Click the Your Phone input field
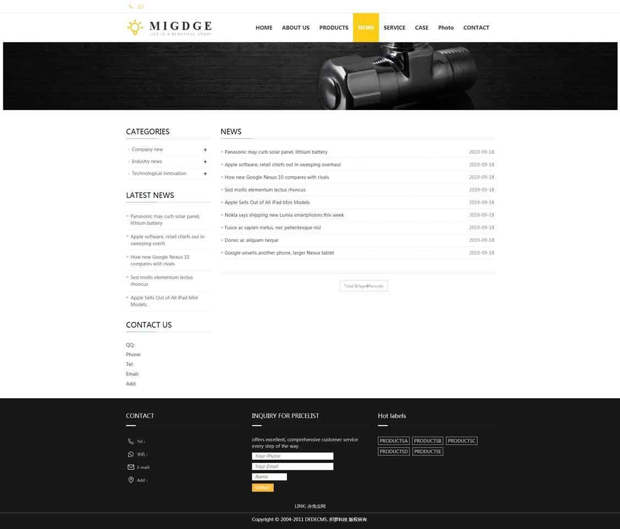This screenshot has width=620, height=529. [292, 456]
